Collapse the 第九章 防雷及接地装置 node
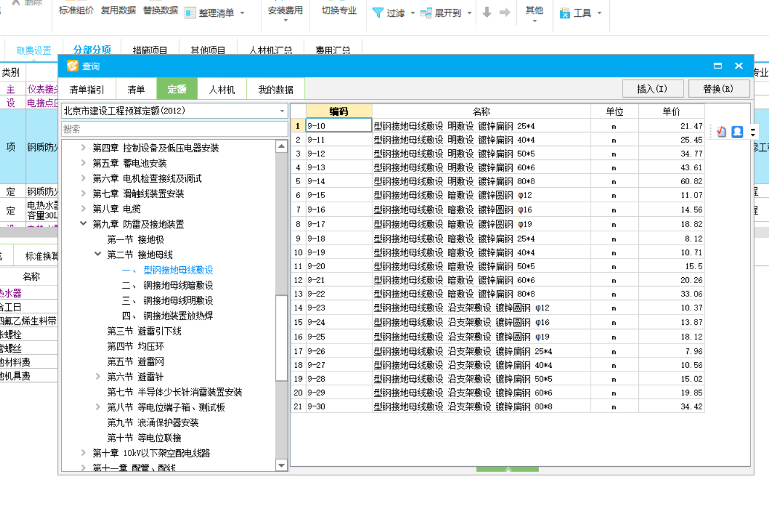Image resolution: width=769 pixels, height=508 pixels. tap(84, 224)
